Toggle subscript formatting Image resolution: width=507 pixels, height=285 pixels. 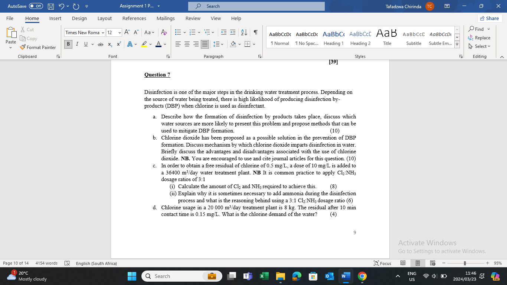109,44
